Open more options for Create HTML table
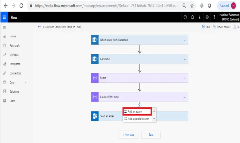Image resolution: width=240 pixels, height=143 pixels. tap(184, 97)
